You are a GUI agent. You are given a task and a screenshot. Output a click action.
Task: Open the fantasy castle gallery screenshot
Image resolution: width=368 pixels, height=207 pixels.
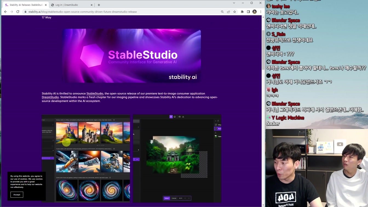[x=86, y=158]
